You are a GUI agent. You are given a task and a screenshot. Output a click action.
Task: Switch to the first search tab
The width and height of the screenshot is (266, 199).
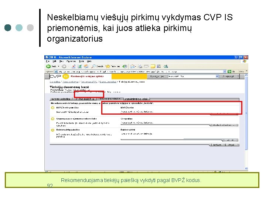pos(61,99)
